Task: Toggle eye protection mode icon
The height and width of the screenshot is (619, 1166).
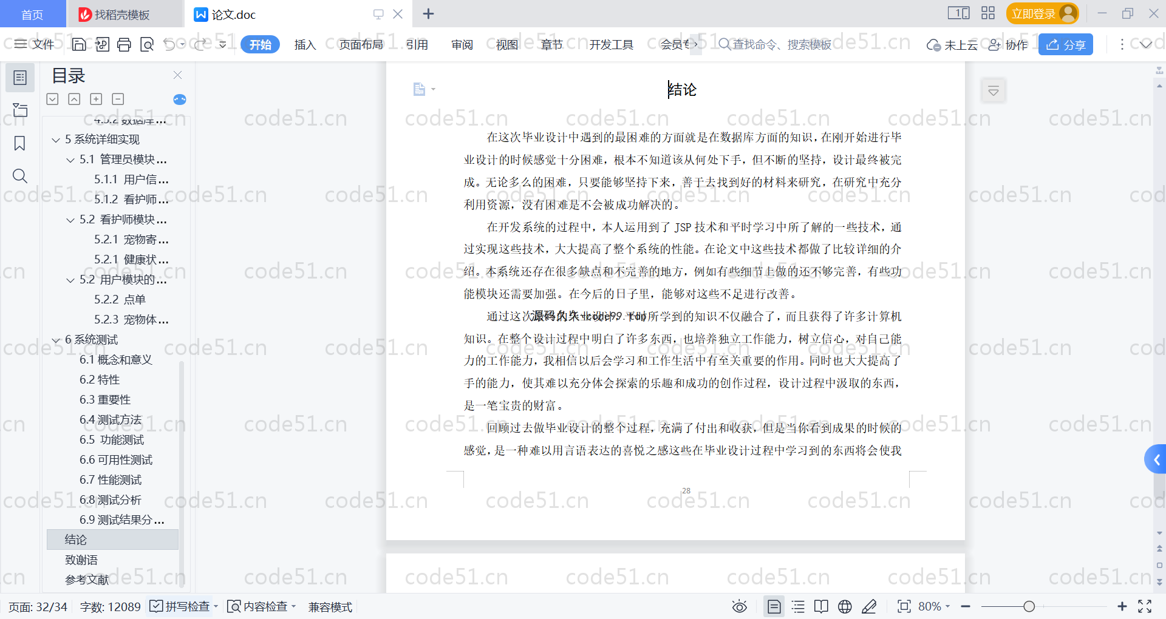Action: [x=740, y=606]
